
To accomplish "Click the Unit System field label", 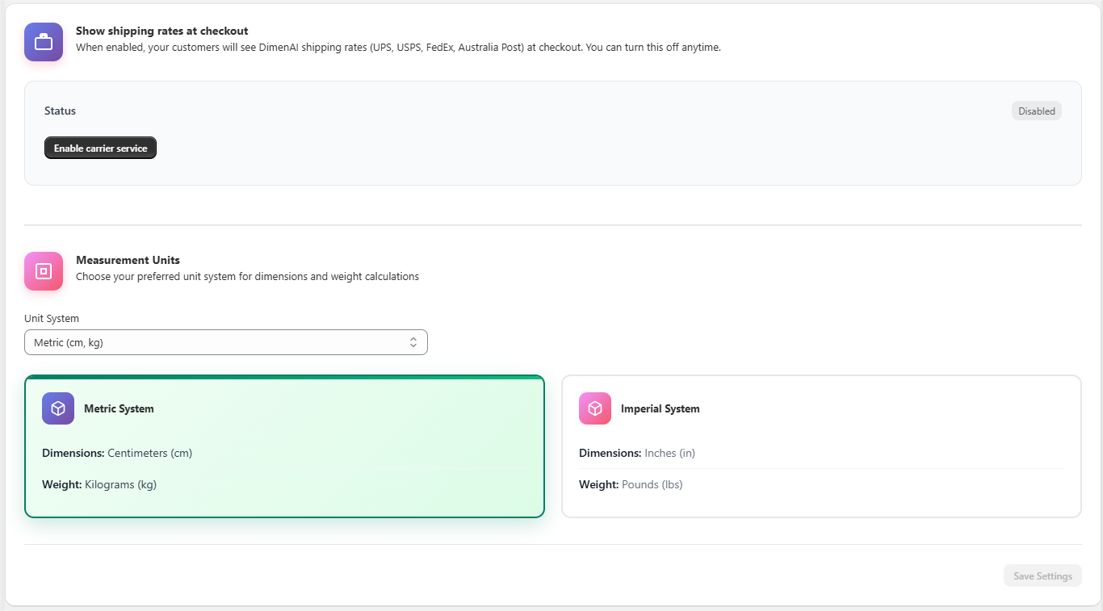I will click(52, 318).
